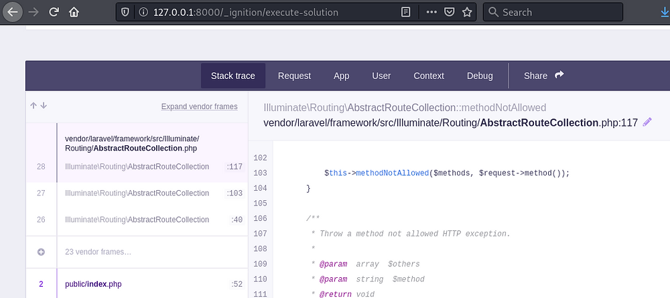Click the tracking protection shield icon
Viewport: 670px width, 298px height.
[125, 12]
